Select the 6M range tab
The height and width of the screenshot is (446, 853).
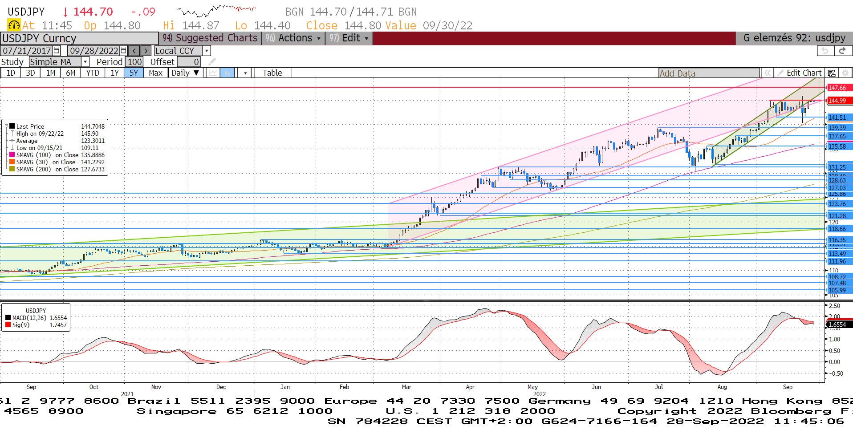tap(71, 73)
